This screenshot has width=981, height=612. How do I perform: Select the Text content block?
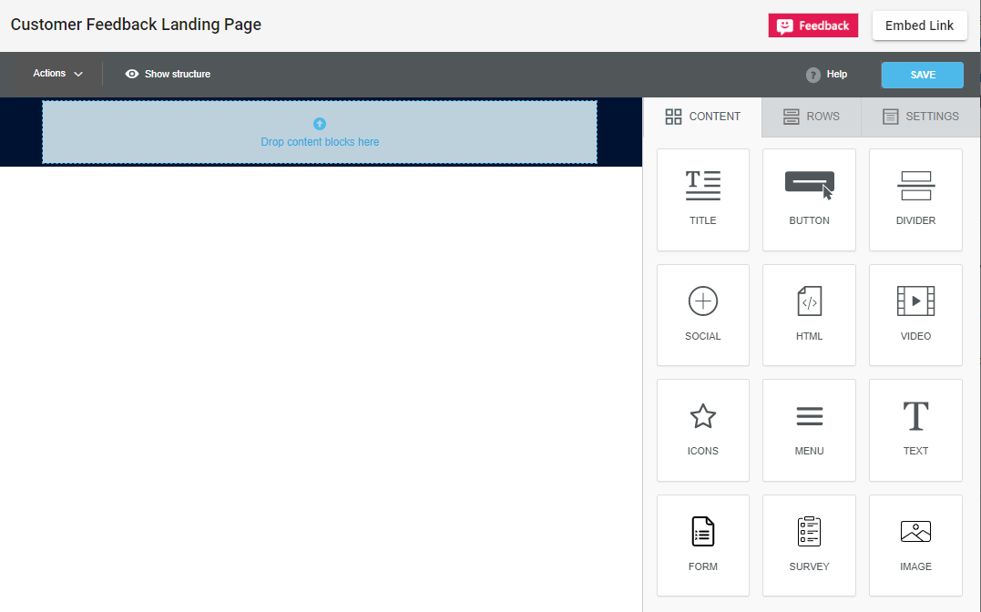(x=915, y=430)
